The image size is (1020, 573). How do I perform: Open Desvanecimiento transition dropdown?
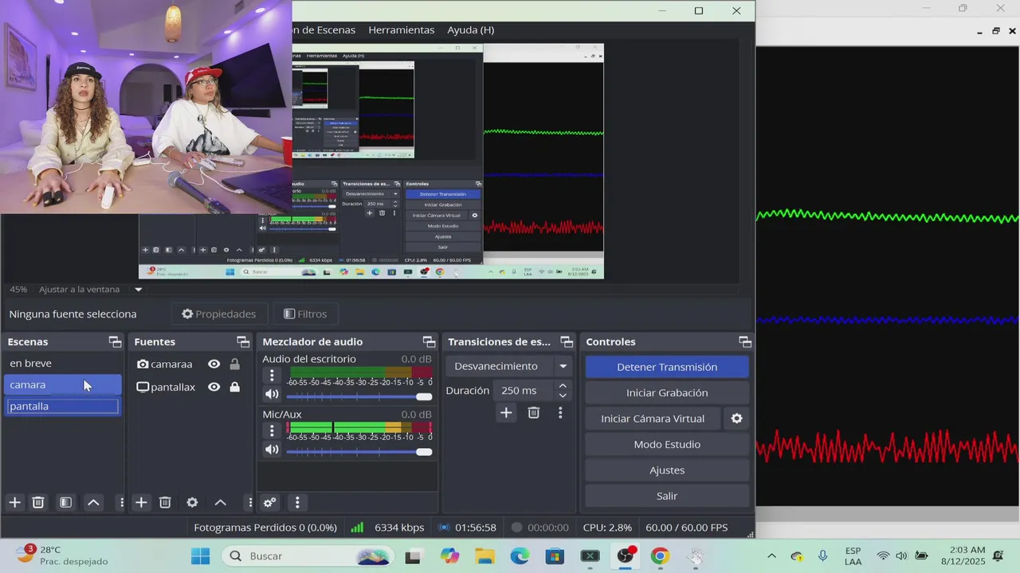pyautogui.click(x=510, y=366)
